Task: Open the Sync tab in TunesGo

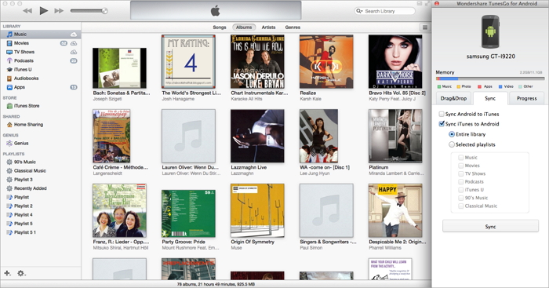Action: [x=490, y=98]
